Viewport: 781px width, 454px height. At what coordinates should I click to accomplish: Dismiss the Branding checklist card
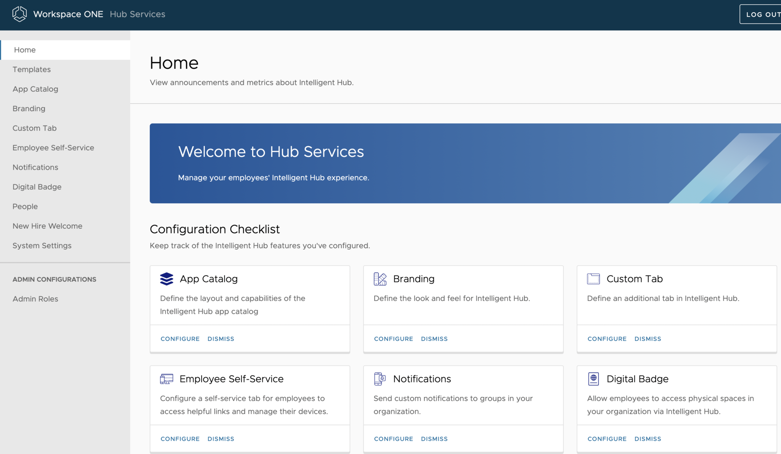click(x=434, y=339)
